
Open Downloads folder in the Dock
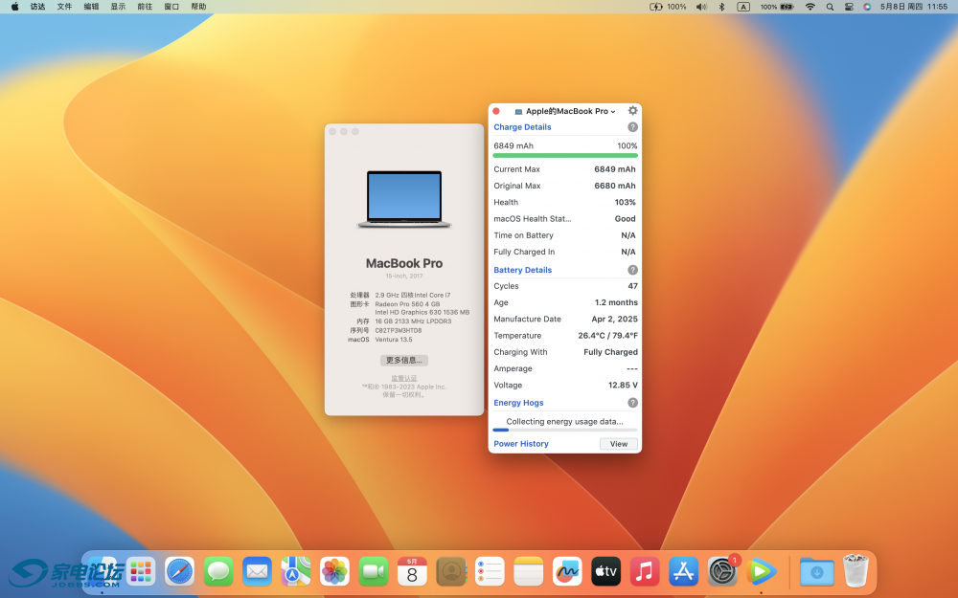coord(817,572)
